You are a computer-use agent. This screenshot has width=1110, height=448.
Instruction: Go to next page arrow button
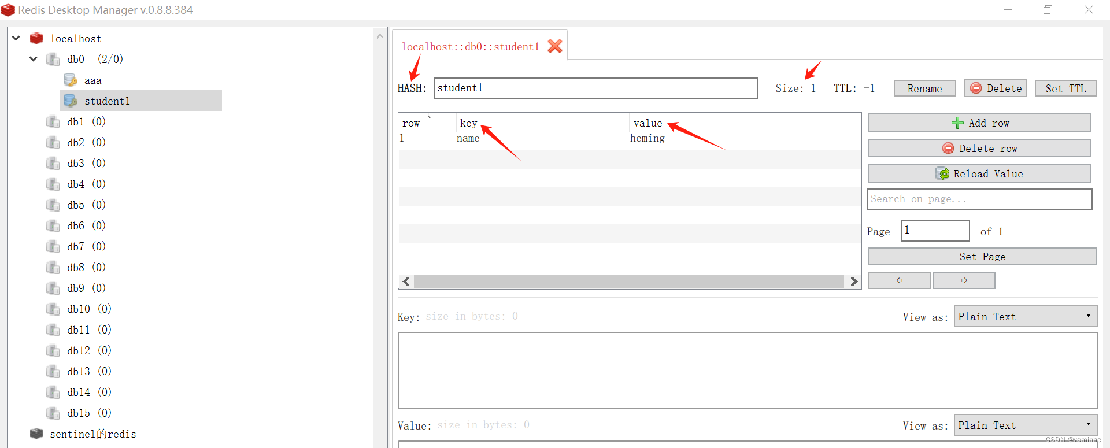964,280
